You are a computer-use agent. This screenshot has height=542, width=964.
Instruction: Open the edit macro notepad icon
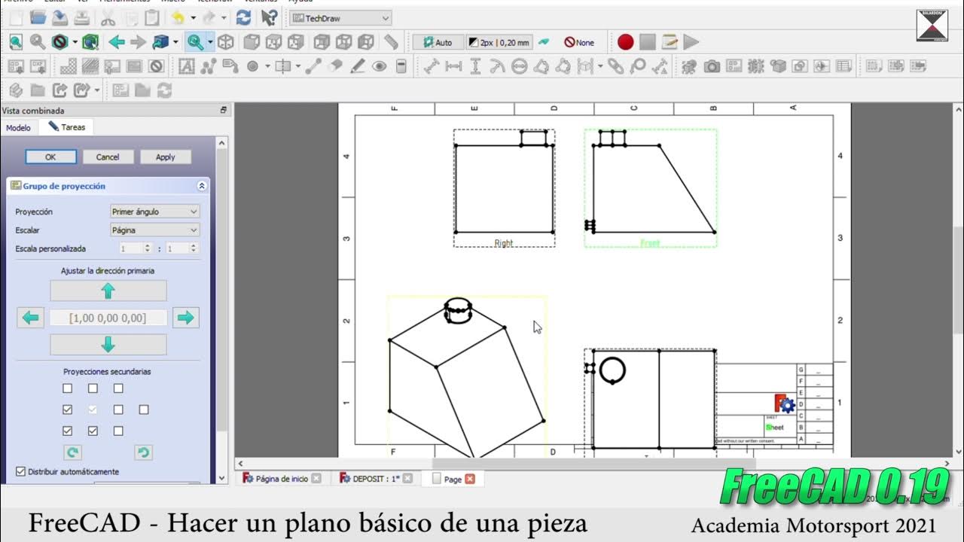coord(669,42)
